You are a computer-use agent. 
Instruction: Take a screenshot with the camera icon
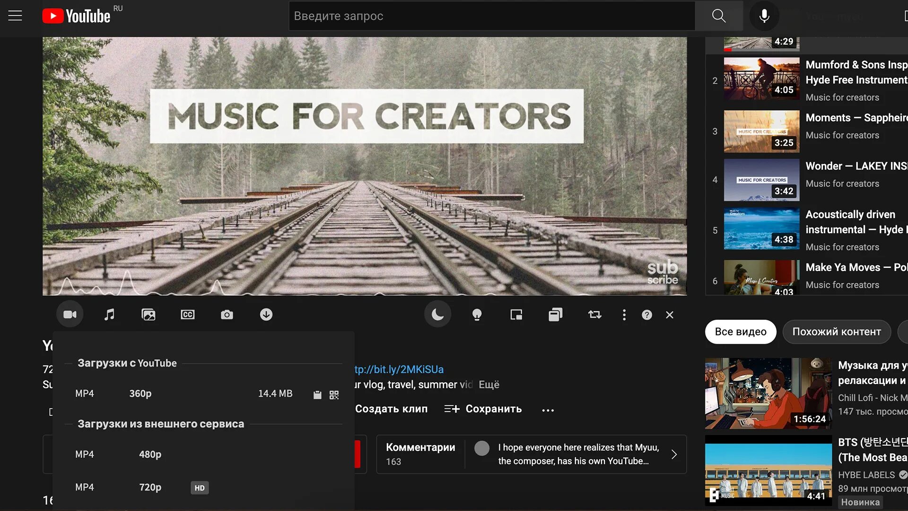227,315
